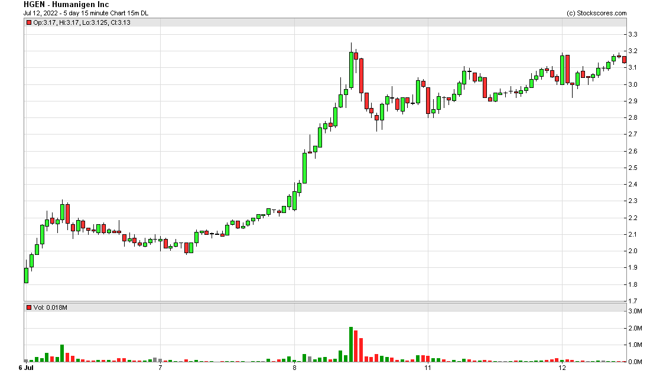Click the 2.1 price axis label
Viewport: 650px width, 380px height.
pos(633,234)
